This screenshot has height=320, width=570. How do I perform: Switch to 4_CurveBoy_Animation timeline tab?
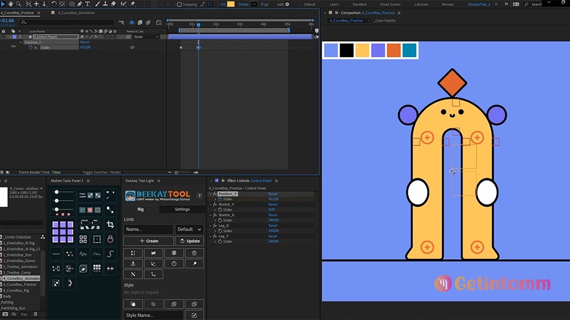click(x=76, y=13)
